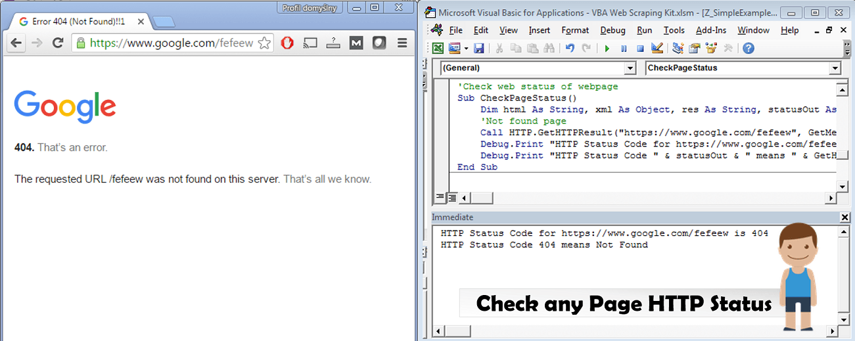Screen dimensions: 855x341
Task: Click the Paste icon in VBA toolbar
Action: tap(532, 48)
